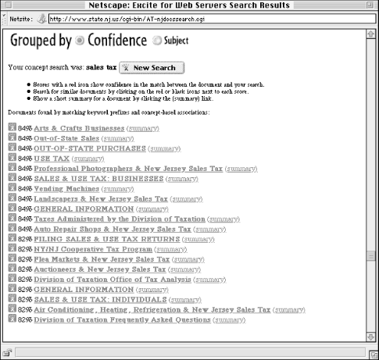Click the score icon next to NY/NJ Cooperative Tax Program
Viewport: 379px width, 360px height.
[x=12, y=248]
